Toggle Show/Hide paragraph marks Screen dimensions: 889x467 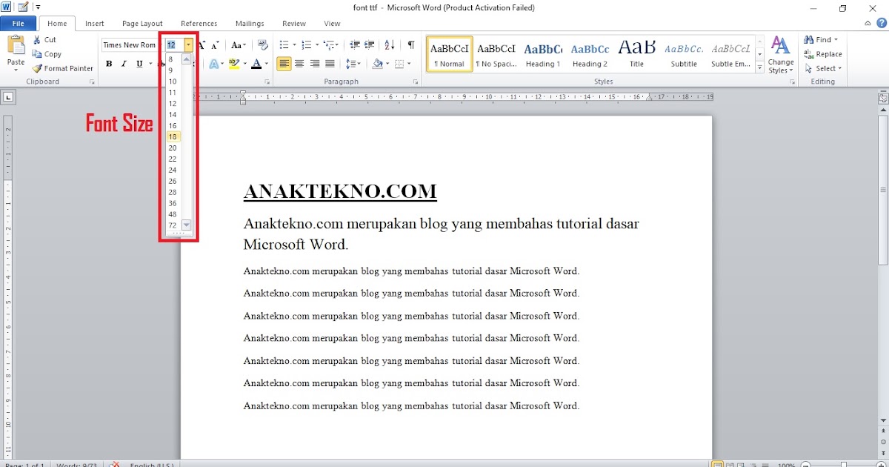411,45
